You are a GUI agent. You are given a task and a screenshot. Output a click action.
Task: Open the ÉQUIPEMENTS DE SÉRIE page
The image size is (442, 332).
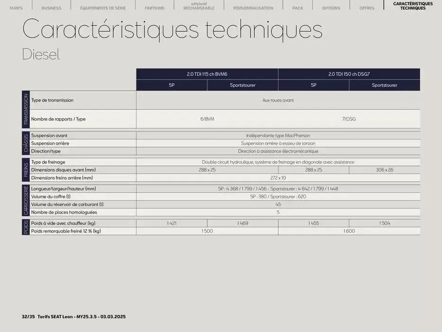[103, 8]
